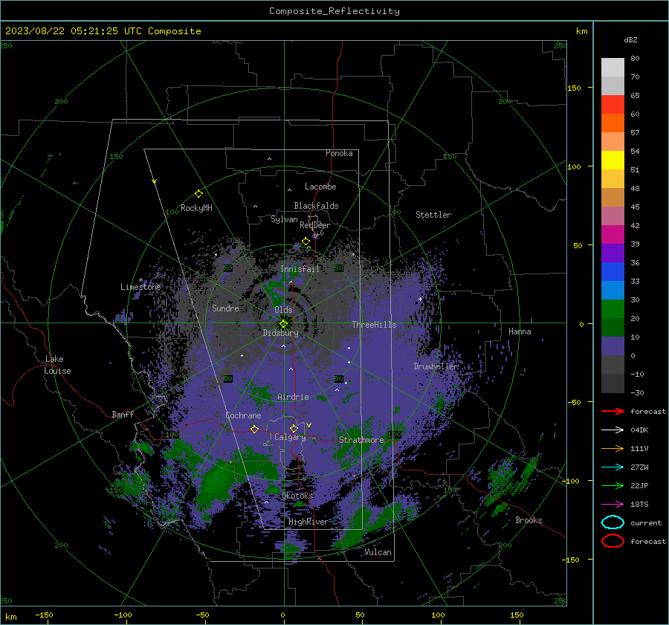Click the yellow diamond marker below Cochrane
The height and width of the screenshot is (625, 669).
[254, 429]
